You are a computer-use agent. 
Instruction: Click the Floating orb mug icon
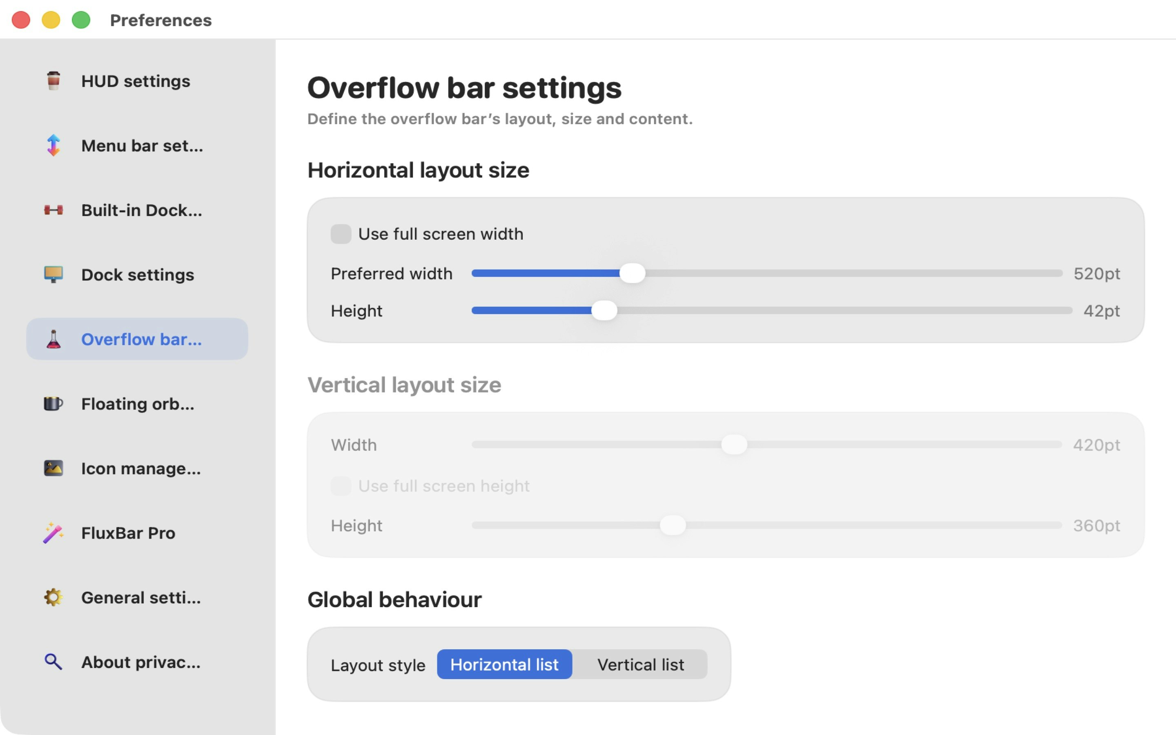(x=53, y=403)
